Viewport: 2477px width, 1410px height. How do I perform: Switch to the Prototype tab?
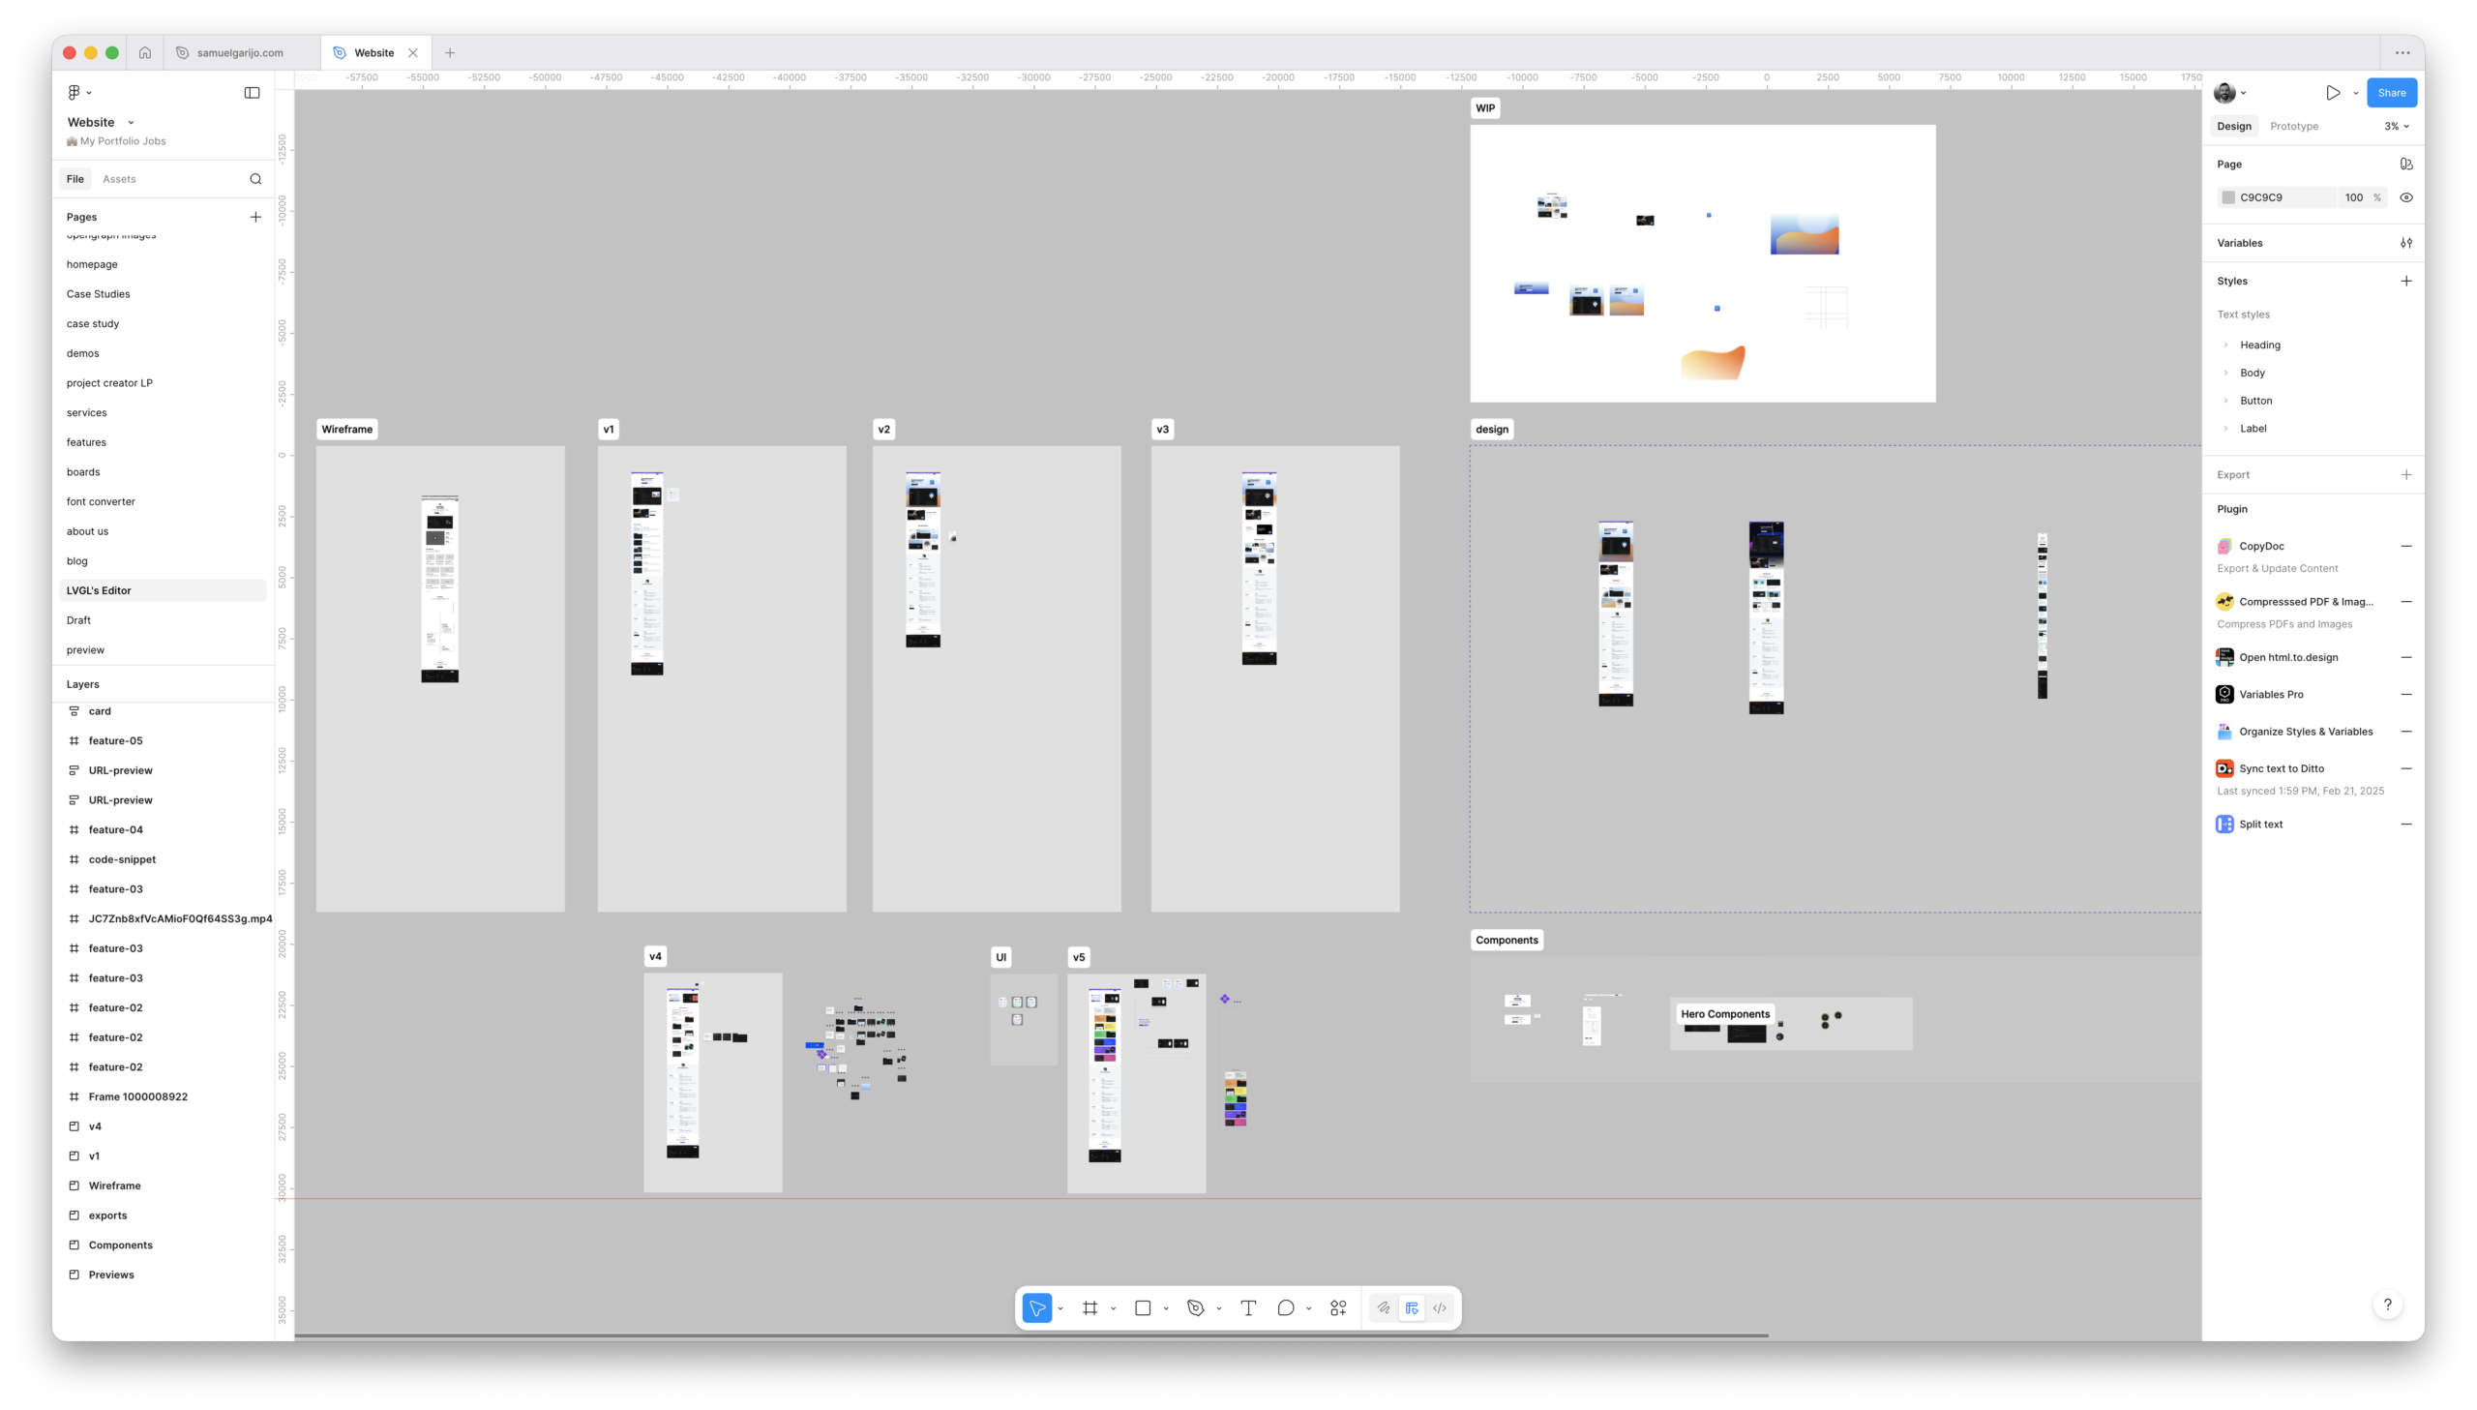click(2293, 126)
